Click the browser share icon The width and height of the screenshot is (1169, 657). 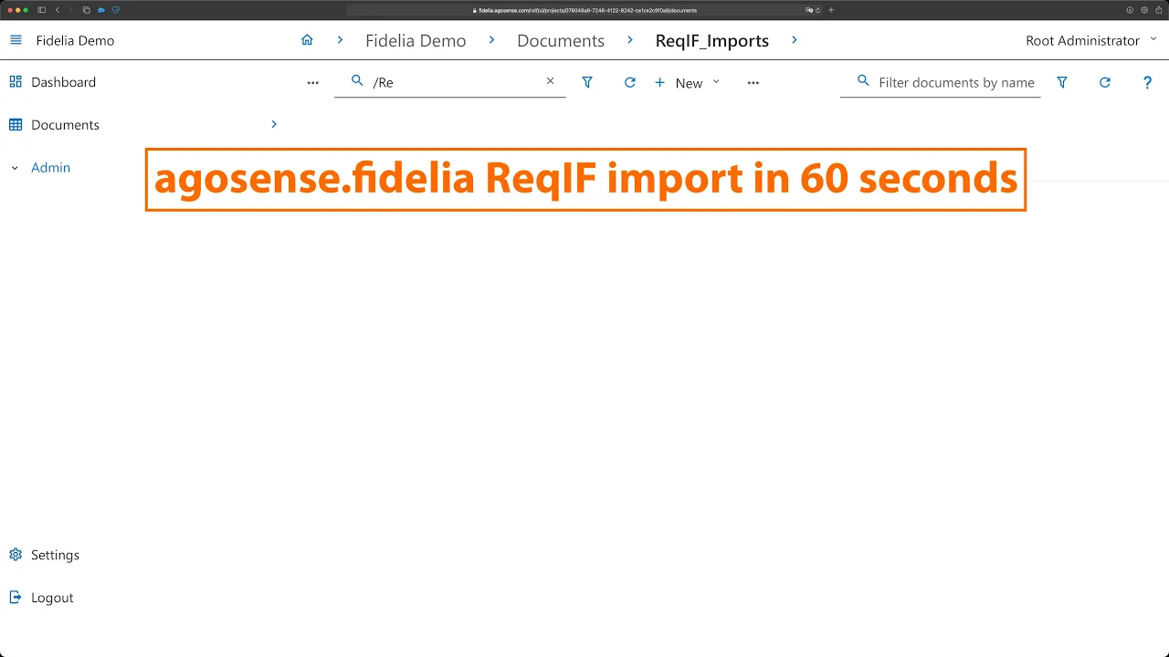(1158, 10)
